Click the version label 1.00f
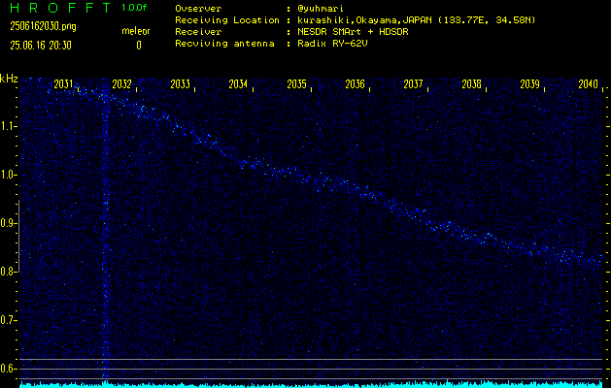 [x=134, y=8]
